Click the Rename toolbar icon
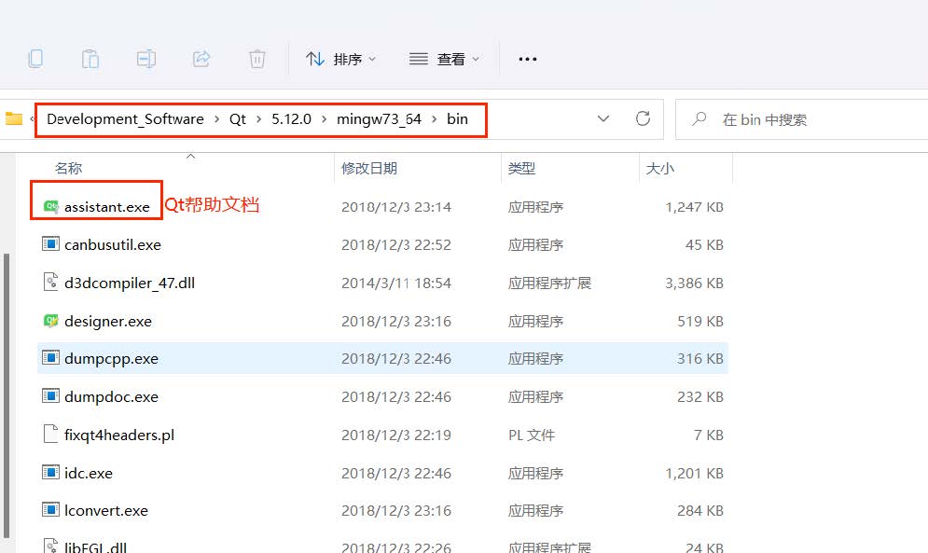Viewport: 928px width, 553px height. click(145, 59)
